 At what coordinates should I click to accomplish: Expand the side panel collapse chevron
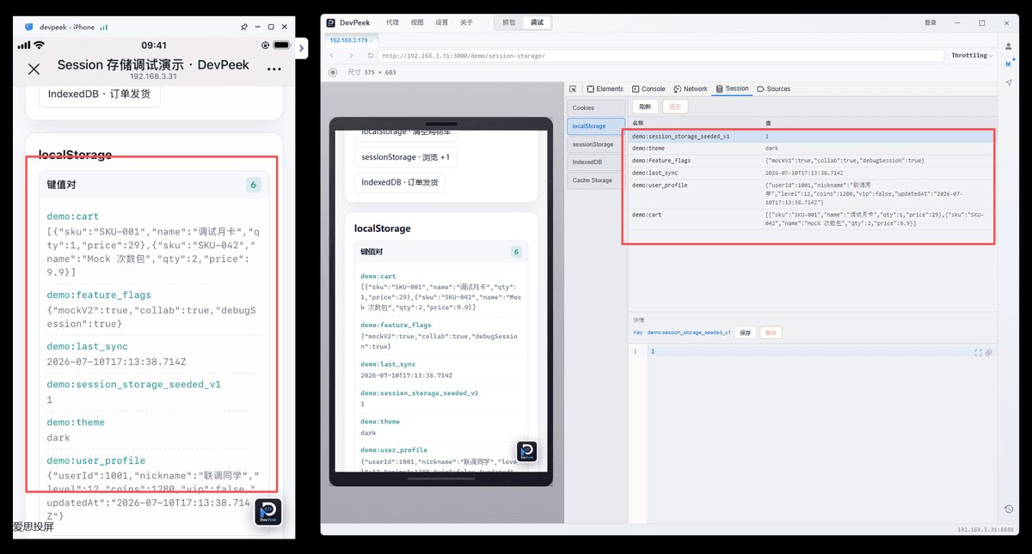(x=302, y=49)
